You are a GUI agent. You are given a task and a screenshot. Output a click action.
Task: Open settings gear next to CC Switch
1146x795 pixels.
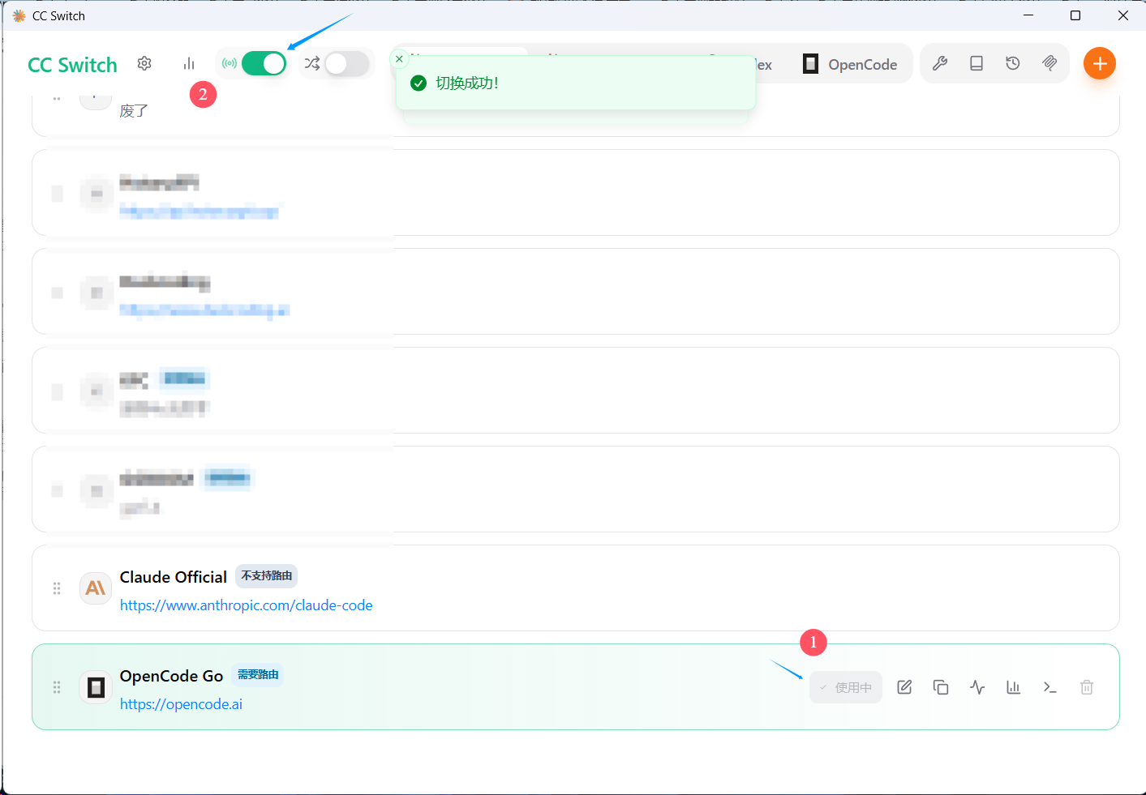pyautogui.click(x=144, y=63)
